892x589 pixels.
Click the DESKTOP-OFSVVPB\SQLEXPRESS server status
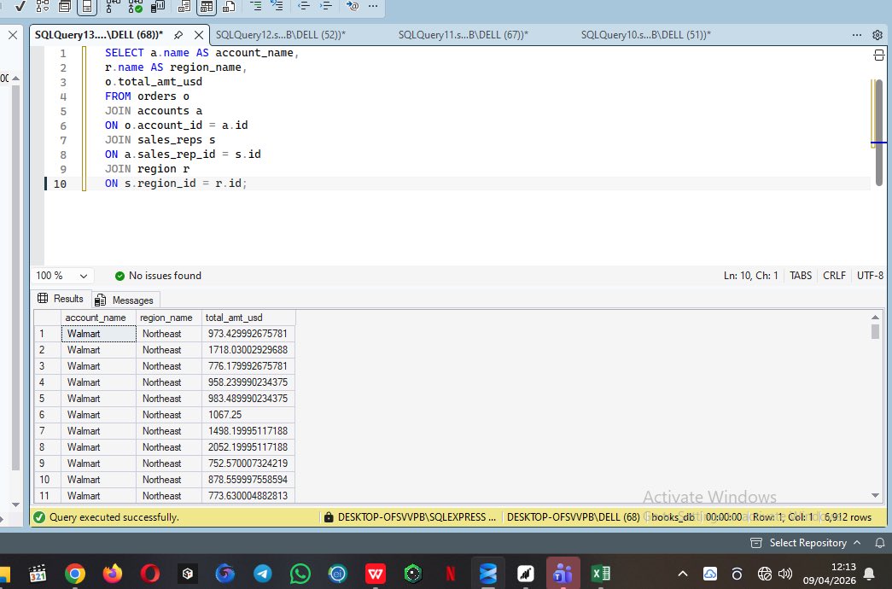pos(411,517)
